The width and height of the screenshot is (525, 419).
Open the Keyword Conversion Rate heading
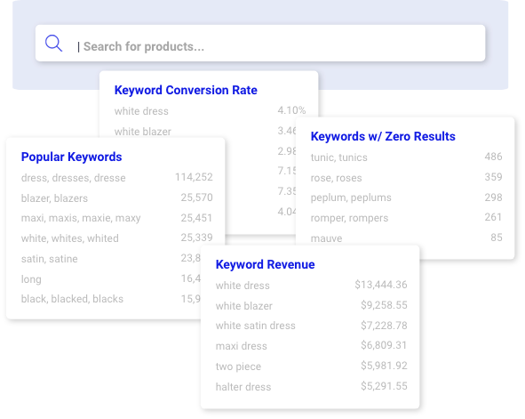186,90
